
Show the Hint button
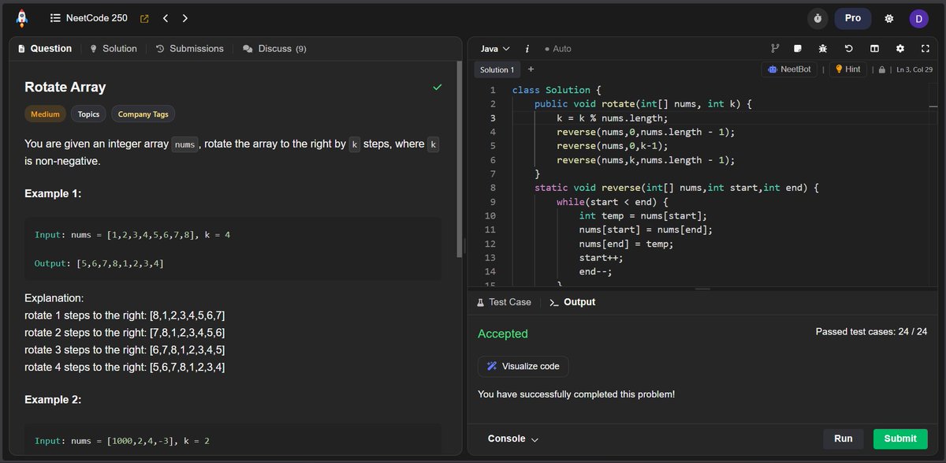tap(848, 69)
